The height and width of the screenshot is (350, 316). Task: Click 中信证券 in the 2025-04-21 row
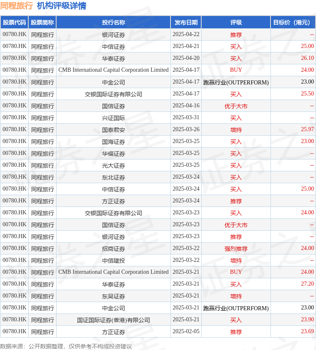click(x=114, y=47)
